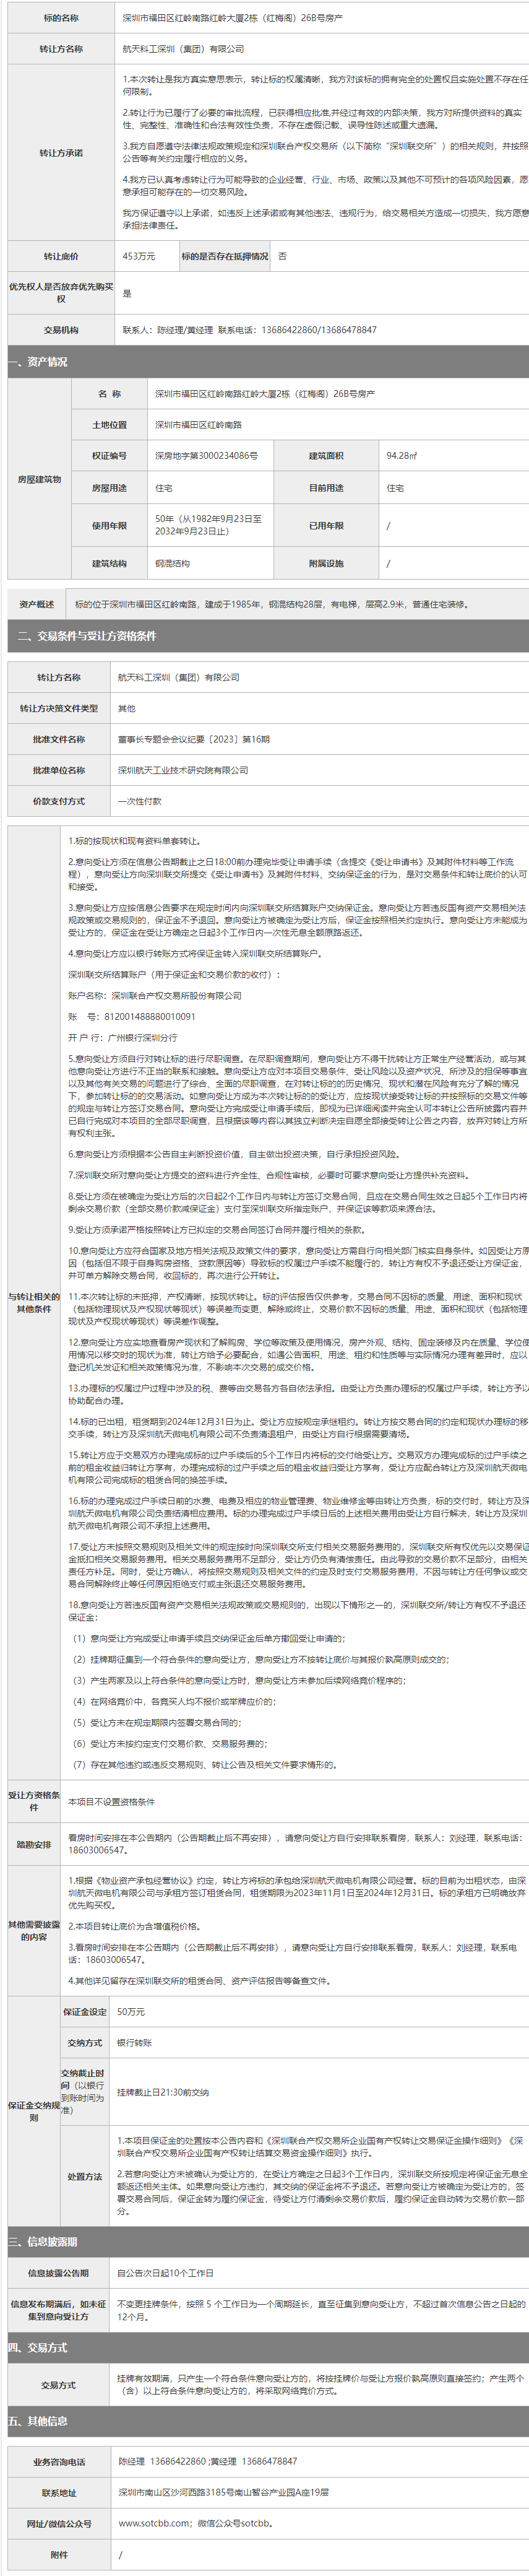This screenshot has height=2576, width=529.
Task: Click the 处置方法 label
Action: click(85, 2176)
